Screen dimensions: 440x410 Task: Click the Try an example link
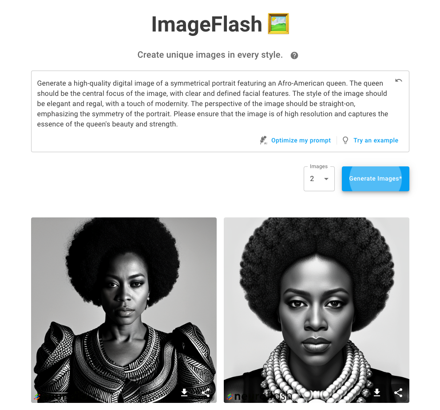tap(376, 140)
